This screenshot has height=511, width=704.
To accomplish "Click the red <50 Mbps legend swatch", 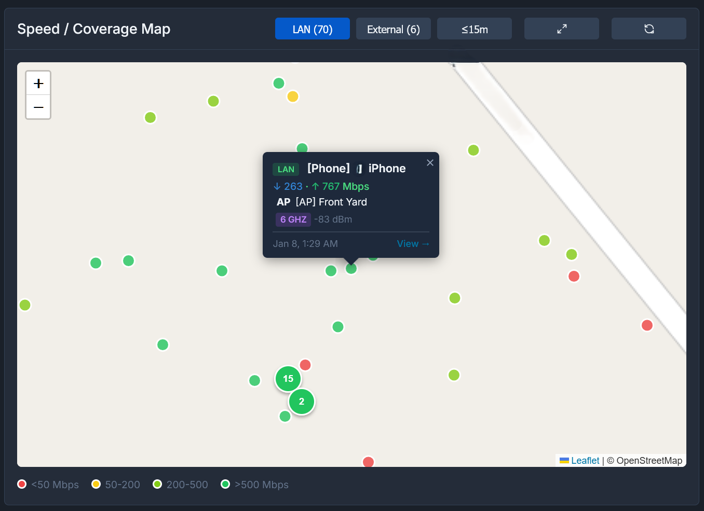I will [22, 484].
